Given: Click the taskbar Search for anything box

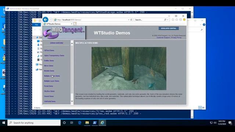Looking at the screenshot, I should [34, 123].
